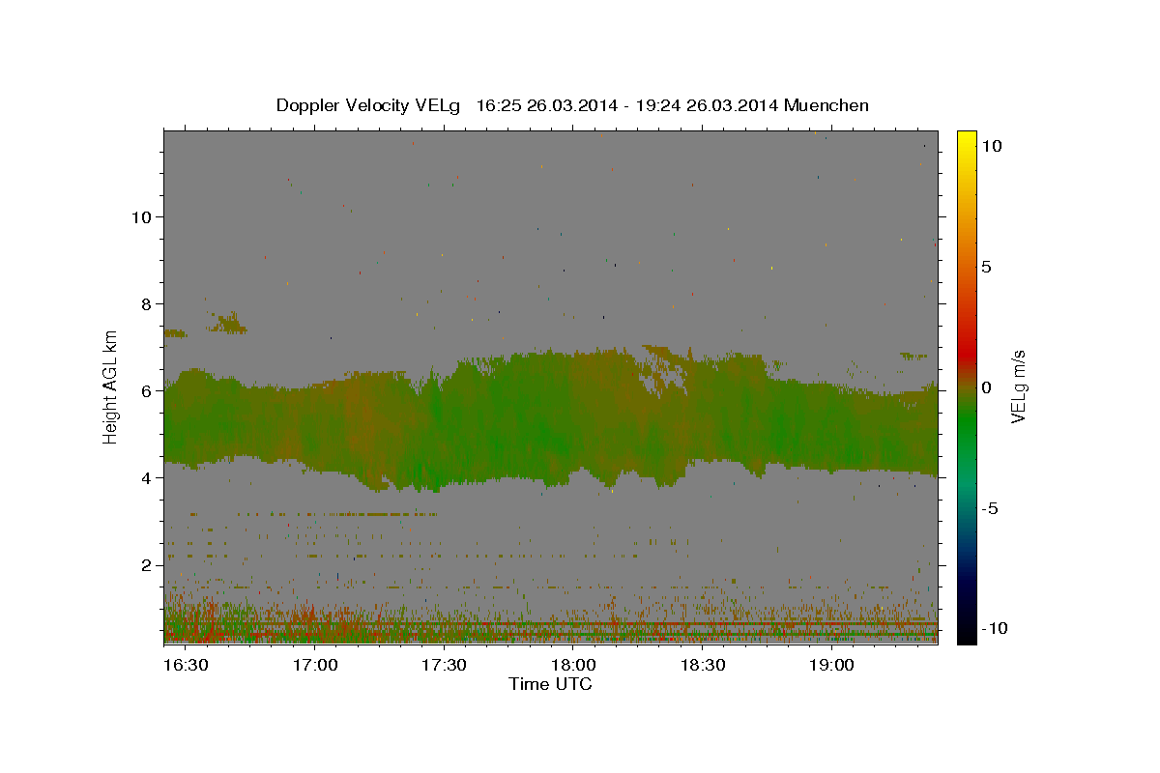Click the yellow top of the colorbar
This screenshot has height=773, width=1160.
point(967,140)
